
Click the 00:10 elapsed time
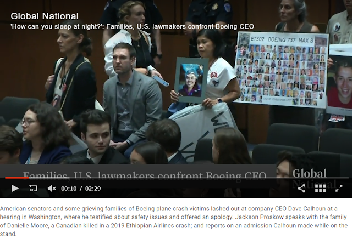click(x=69, y=189)
